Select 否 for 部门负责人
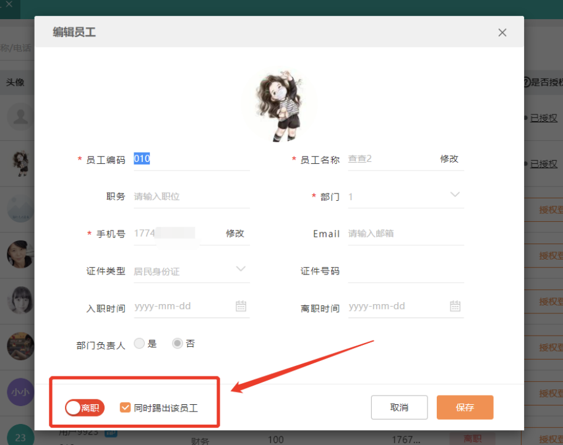This screenshot has height=445, width=563. click(x=178, y=344)
